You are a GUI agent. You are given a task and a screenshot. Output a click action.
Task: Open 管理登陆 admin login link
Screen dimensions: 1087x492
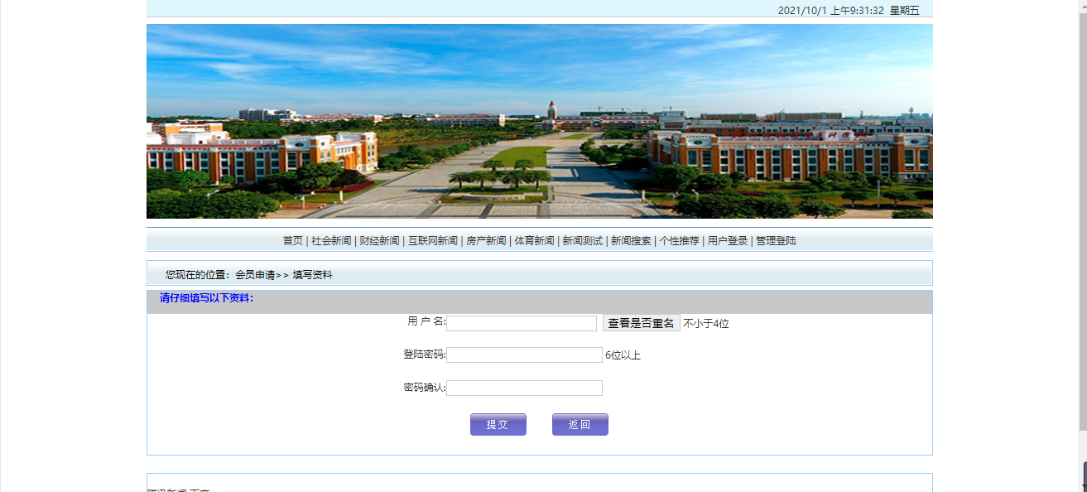[x=776, y=241]
